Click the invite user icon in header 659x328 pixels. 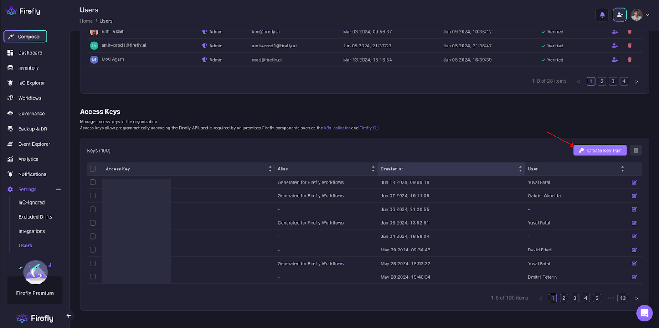pyautogui.click(x=620, y=15)
